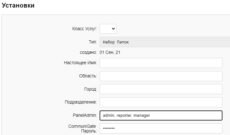This screenshot has height=135, width=230.
Task: Click the Подразделение input field
Action: (x=161, y=102)
